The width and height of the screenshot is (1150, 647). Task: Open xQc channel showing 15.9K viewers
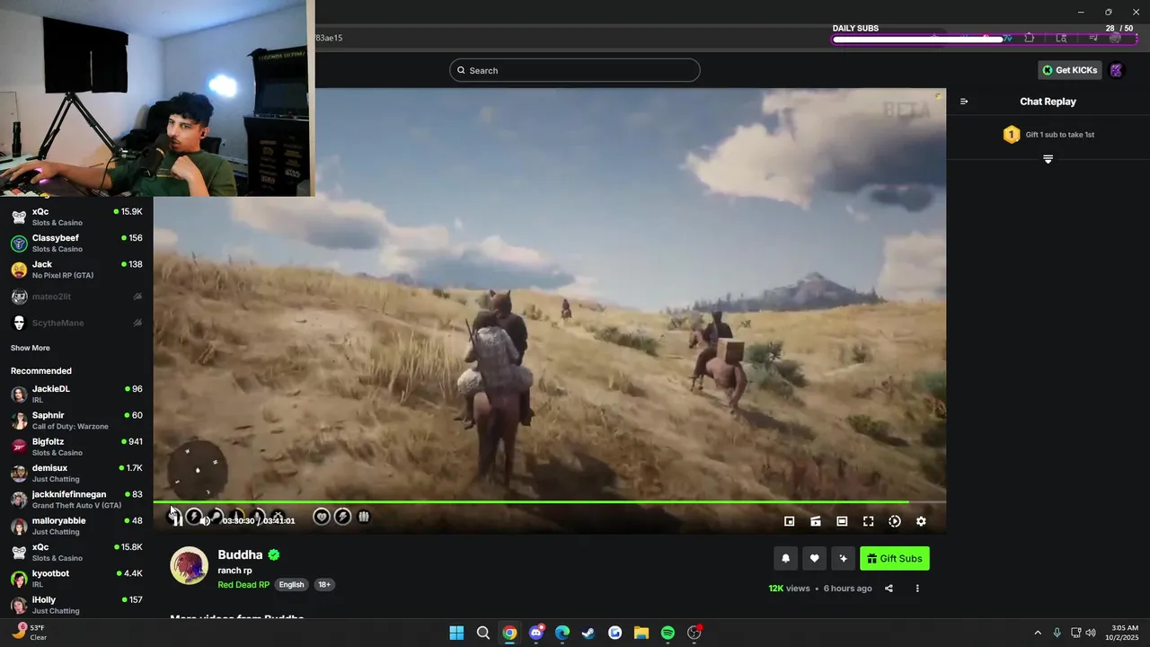point(76,217)
